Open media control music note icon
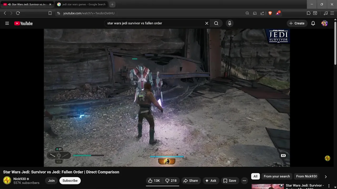Viewport: 337px width, 189px height. click(326, 13)
